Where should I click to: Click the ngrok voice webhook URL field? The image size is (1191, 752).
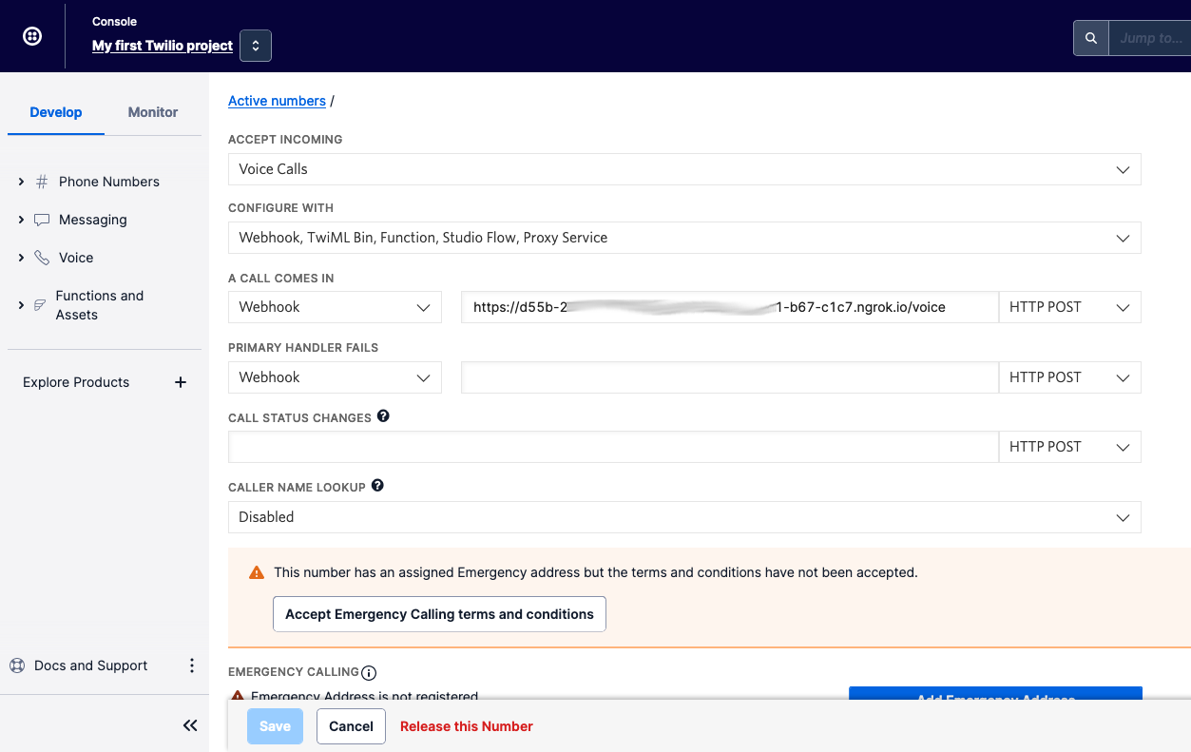[730, 307]
